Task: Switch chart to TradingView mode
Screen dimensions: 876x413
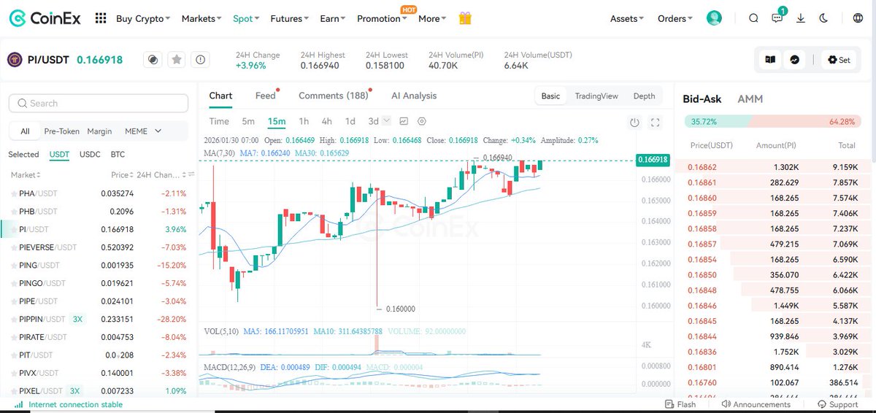Action: (x=596, y=96)
